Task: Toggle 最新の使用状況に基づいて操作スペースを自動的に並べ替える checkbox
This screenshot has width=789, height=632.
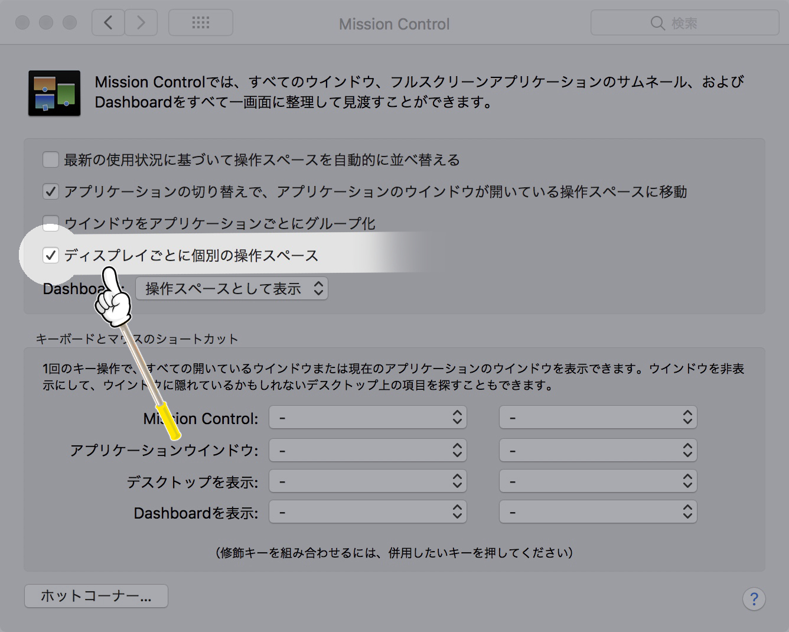Action: [x=51, y=159]
